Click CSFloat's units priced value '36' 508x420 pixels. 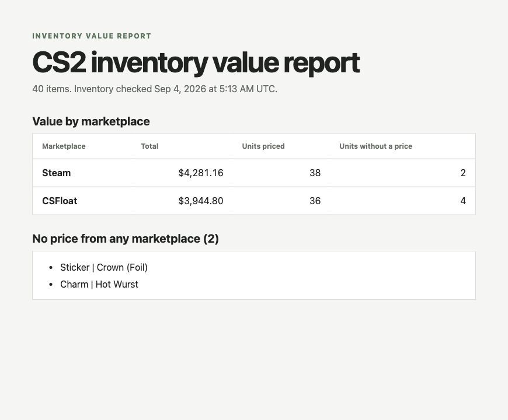pyautogui.click(x=315, y=201)
